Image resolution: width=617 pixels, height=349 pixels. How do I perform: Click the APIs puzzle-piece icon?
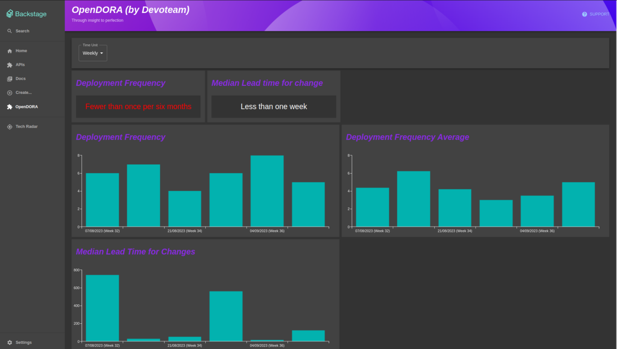(10, 65)
